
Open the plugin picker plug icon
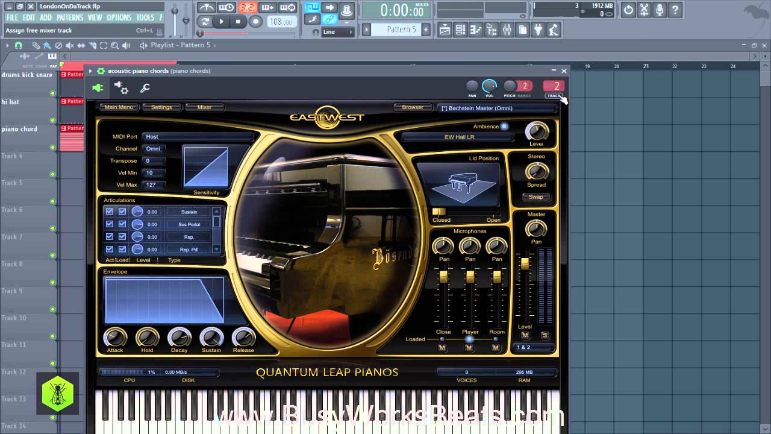click(538, 30)
